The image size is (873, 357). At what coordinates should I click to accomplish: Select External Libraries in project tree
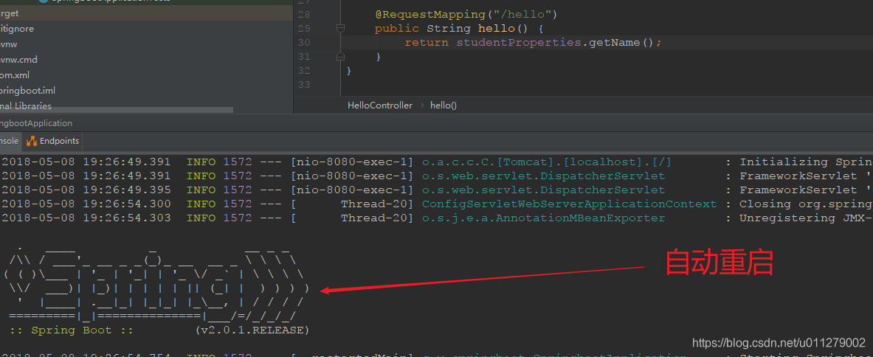(x=26, y=105)
